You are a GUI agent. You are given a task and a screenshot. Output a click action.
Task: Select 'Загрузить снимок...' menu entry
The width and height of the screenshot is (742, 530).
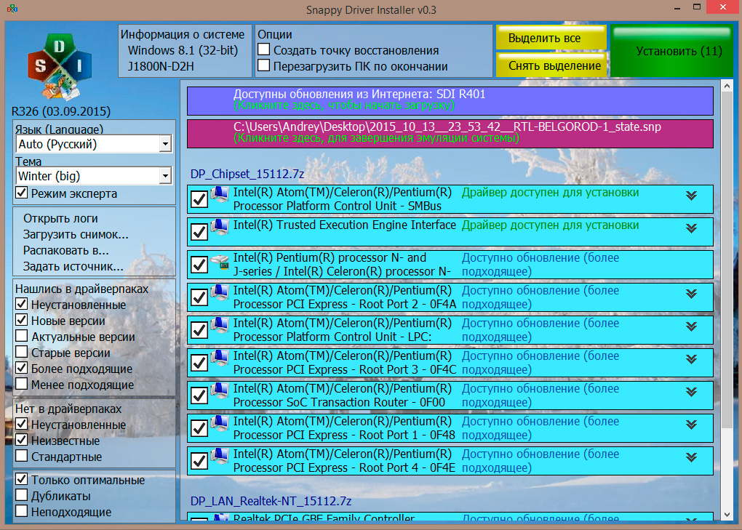coord(76,234)
